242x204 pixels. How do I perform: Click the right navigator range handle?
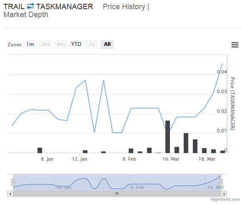coord(221,182)
